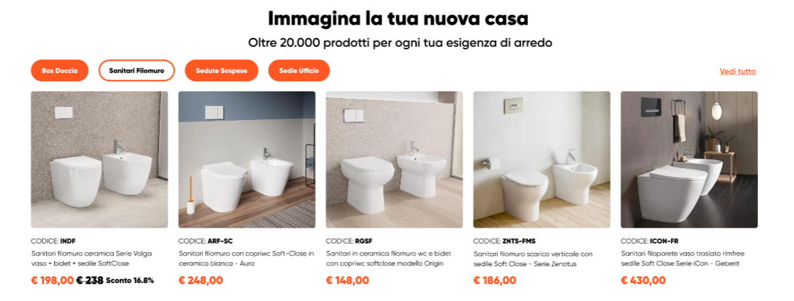Click the € 198,00 discounted price

(x=52, y=280)
